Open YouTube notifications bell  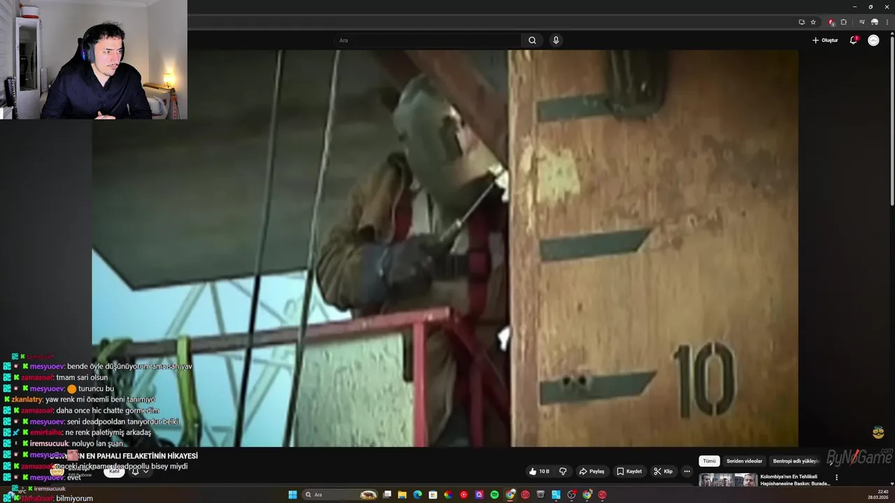[x=853, y=41]
